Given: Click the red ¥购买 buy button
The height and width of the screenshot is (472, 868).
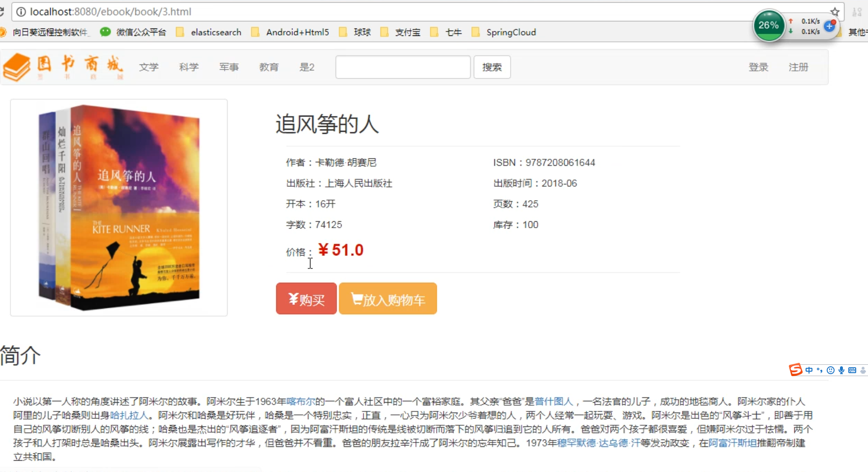Looking at the screenshot, I should (x=306, y=298).
